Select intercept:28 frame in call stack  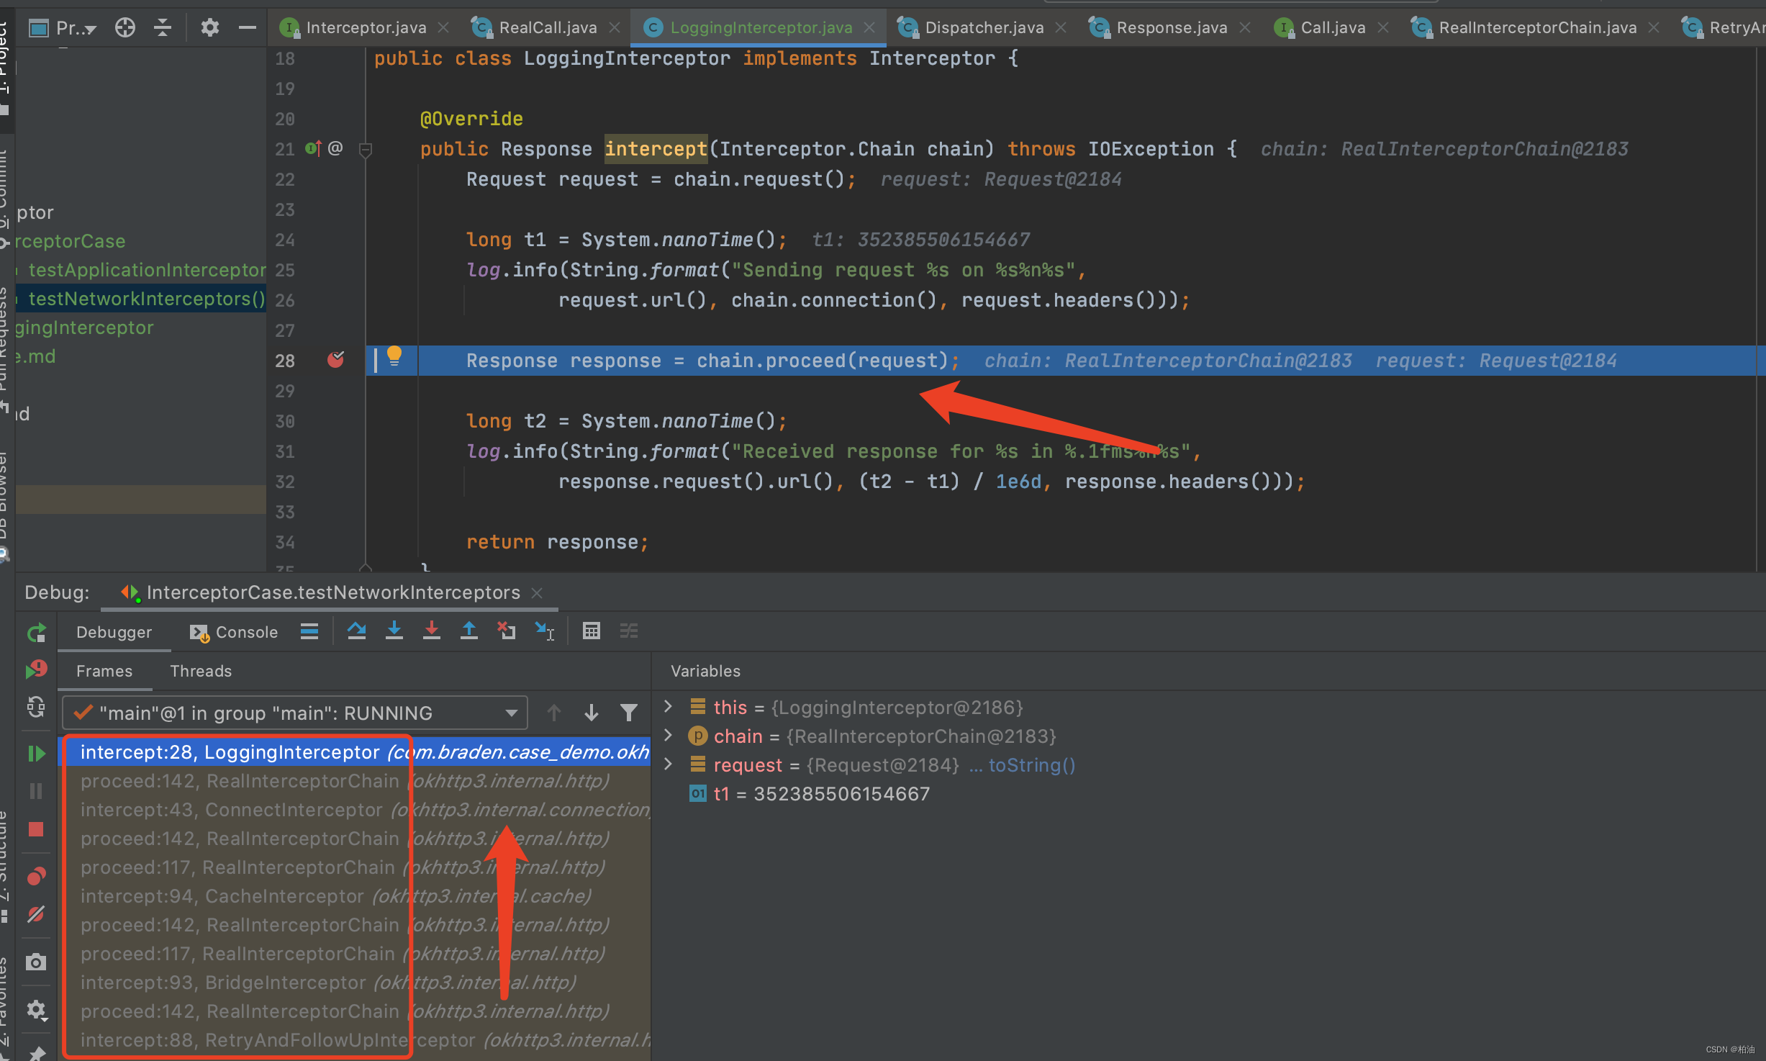(x=361, y=752)
